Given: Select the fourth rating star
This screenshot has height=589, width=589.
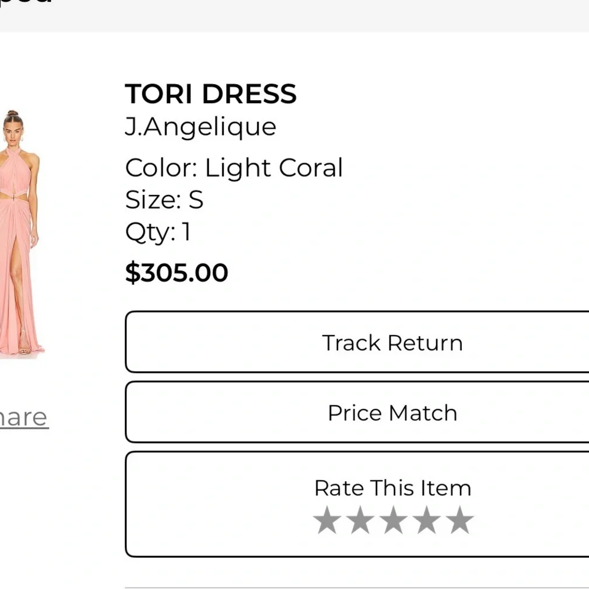Looking at the screenshot, I should tap(425, 521).
